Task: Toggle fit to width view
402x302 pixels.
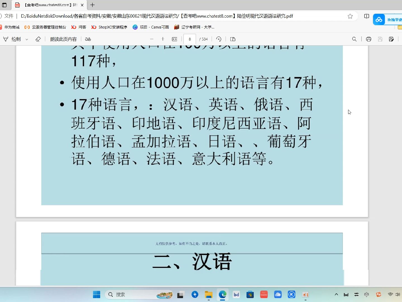Action: (x=174, y=39)
